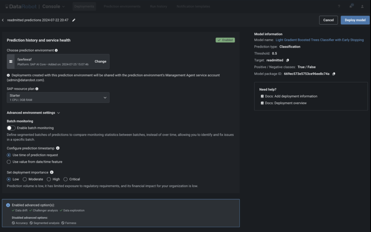Open the Run history tab
The image size is (371, 232).
(158, 7)
